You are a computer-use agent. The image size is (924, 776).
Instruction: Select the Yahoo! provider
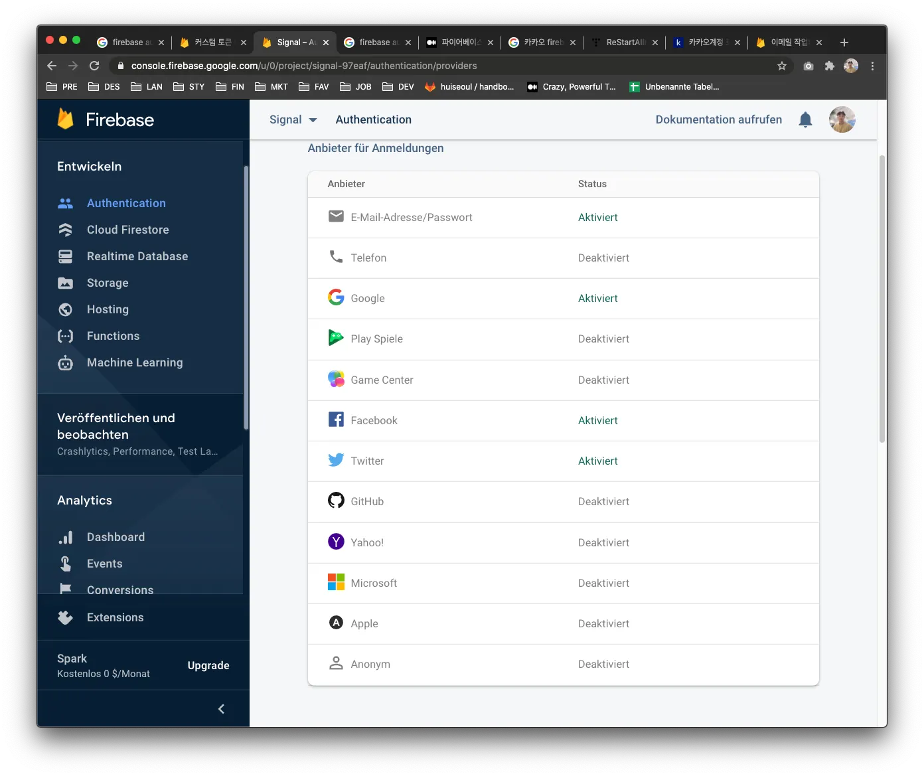click(563, 543)
